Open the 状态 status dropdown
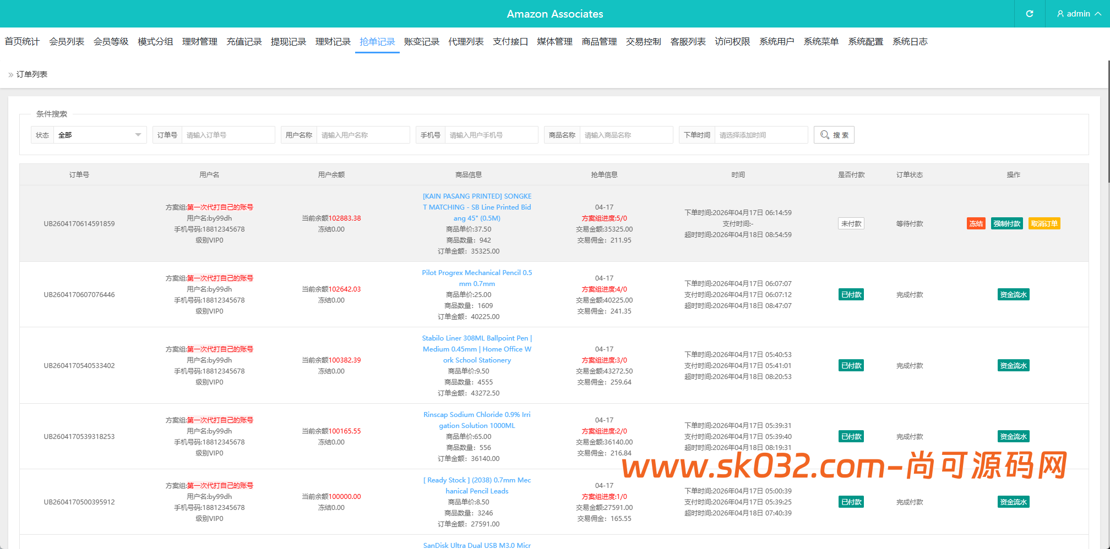Image resolution: width=1110 pixels, height=549 pixels. [x=100, y=135]
